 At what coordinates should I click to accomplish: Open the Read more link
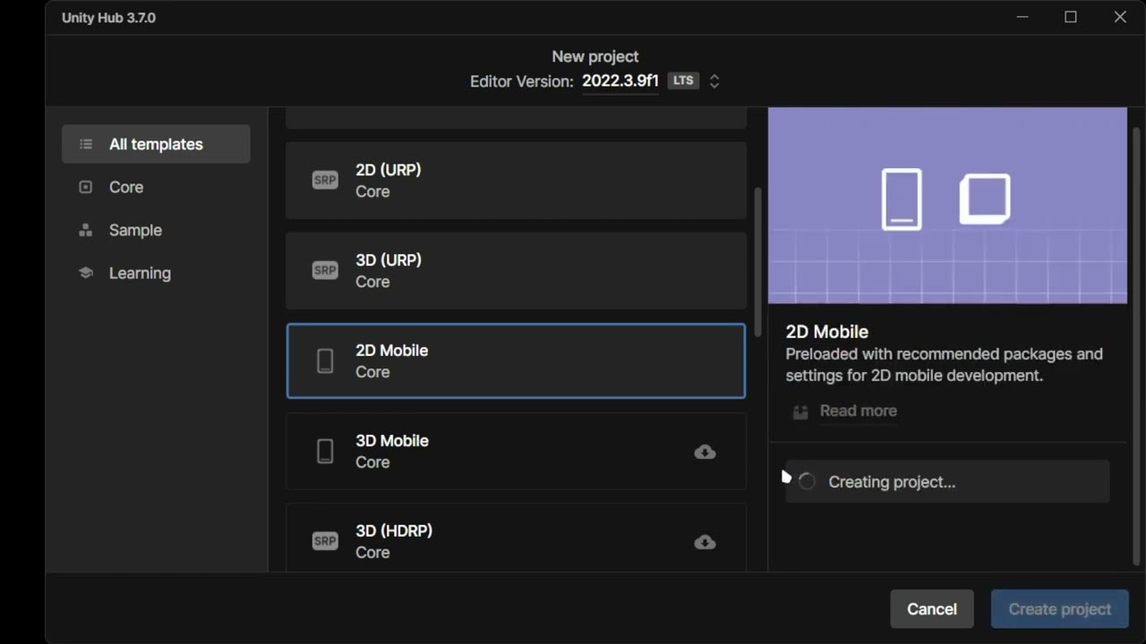858,411
